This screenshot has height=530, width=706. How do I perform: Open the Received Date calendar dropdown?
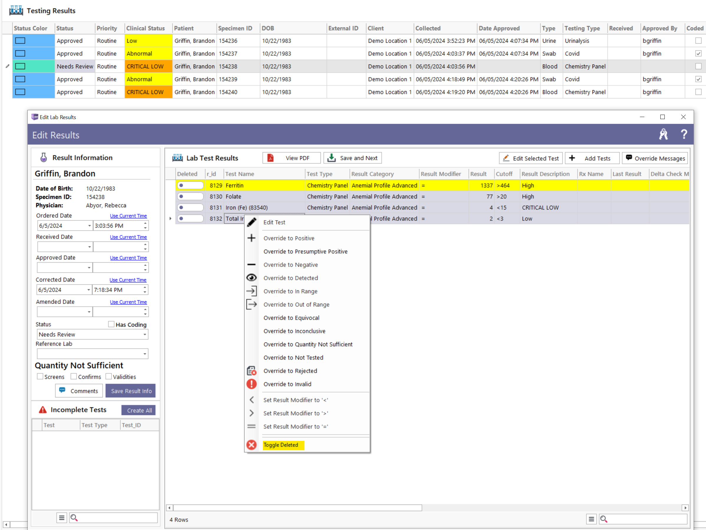point(89,247)
